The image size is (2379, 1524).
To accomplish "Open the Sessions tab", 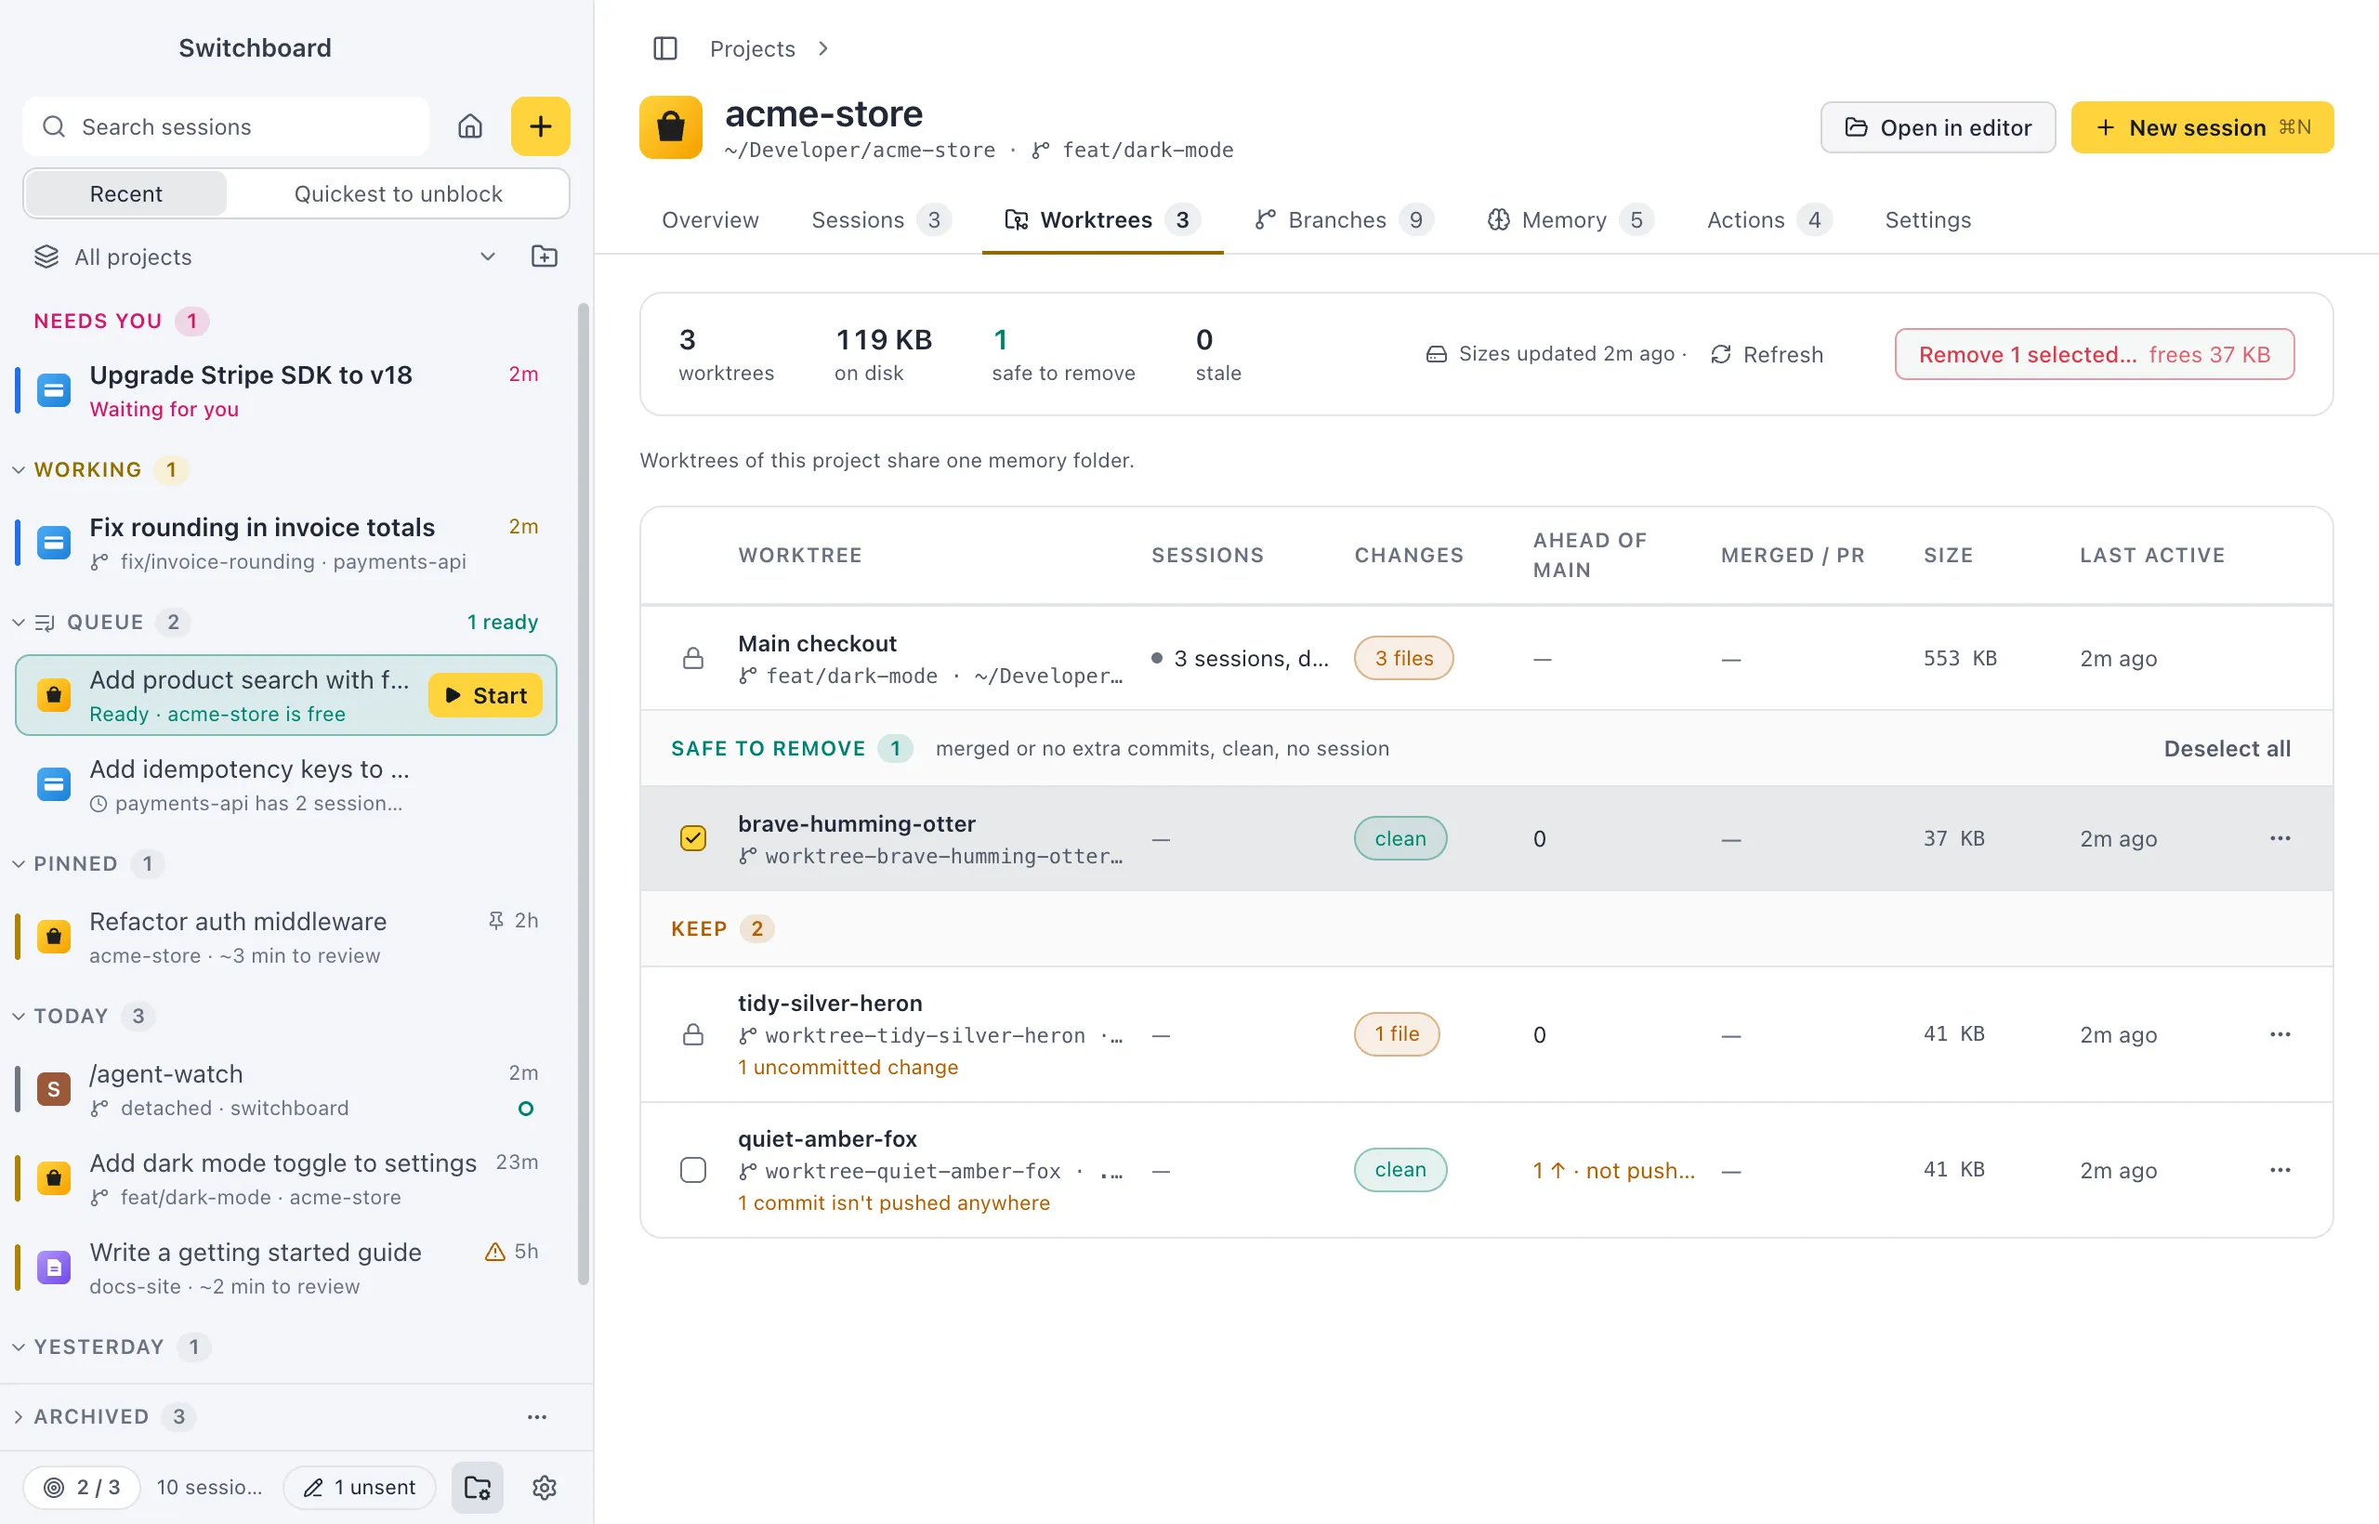I will [x=881, y=219].
